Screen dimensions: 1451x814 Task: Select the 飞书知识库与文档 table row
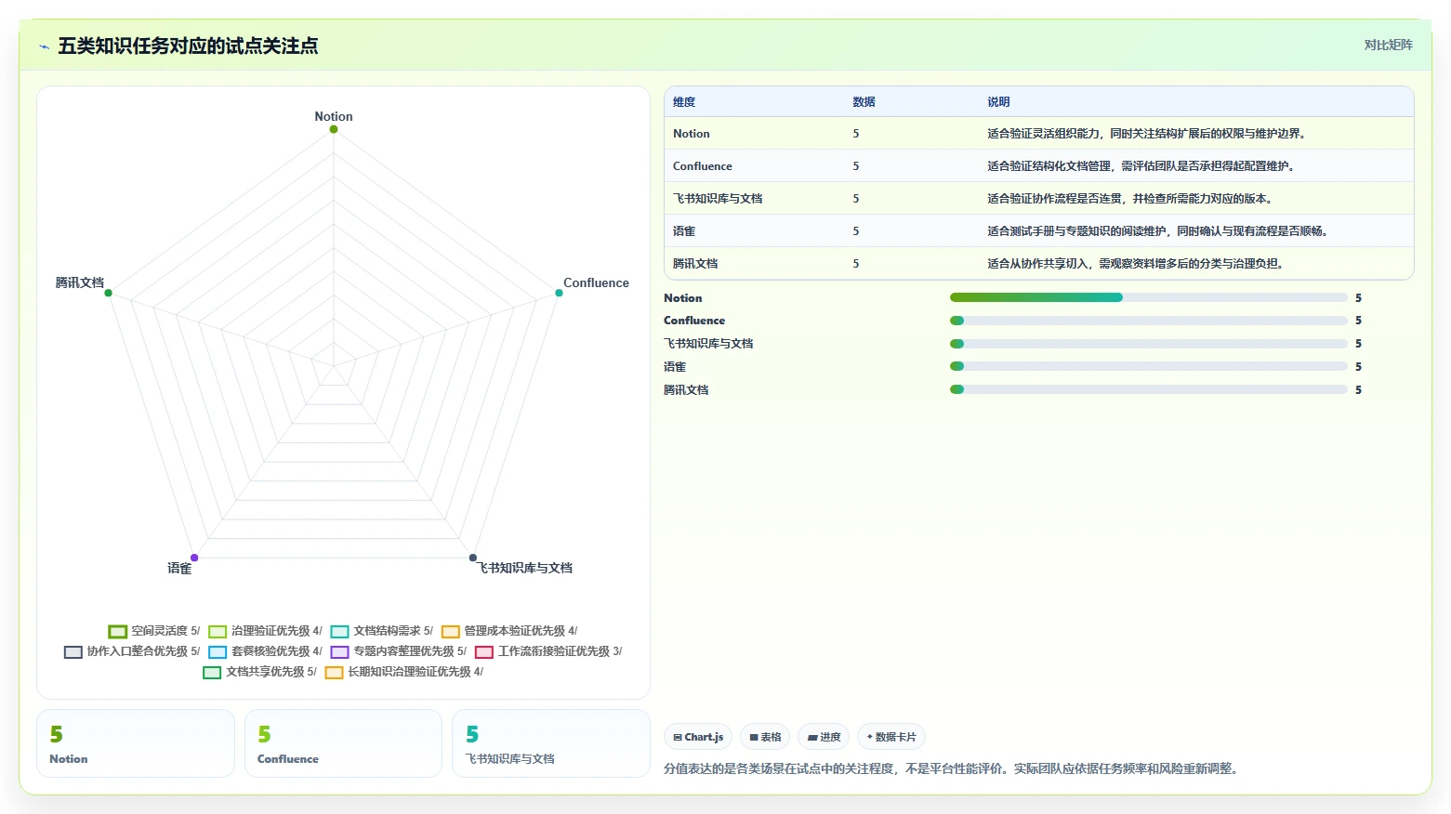click(x=1039, y=199)
